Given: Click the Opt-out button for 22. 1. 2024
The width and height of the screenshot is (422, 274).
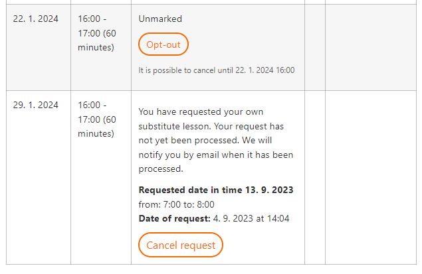Looking at the screenshot, I should pos(163,44).
